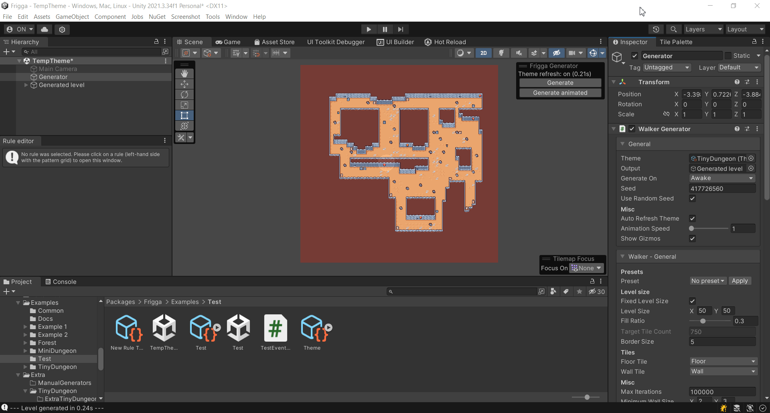
Task: Switch to the Asset Store tab
Action: pyautogui.click(x=274, y=42)
